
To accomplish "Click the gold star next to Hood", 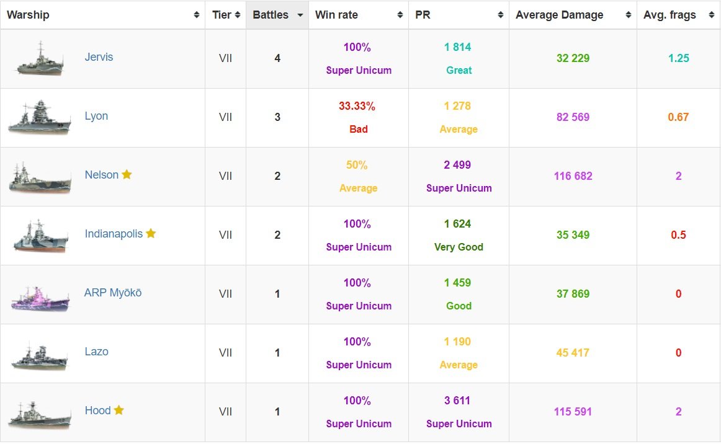I will tap(119, 409).
